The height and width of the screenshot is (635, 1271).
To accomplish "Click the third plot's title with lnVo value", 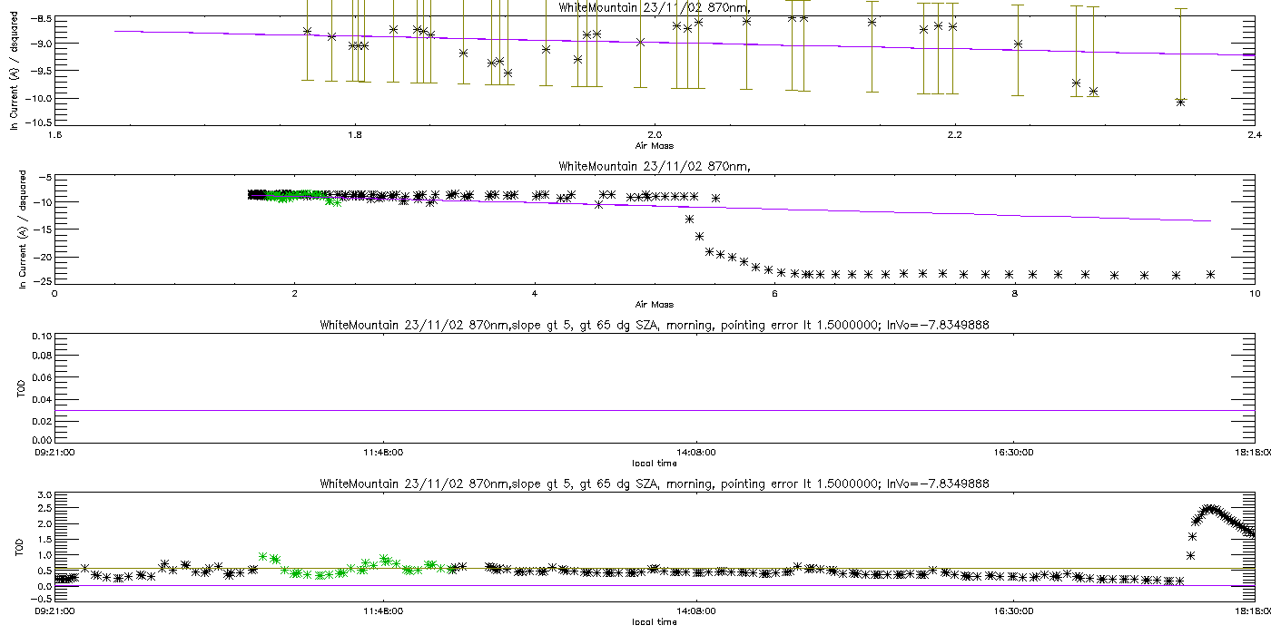I will 654,327.
